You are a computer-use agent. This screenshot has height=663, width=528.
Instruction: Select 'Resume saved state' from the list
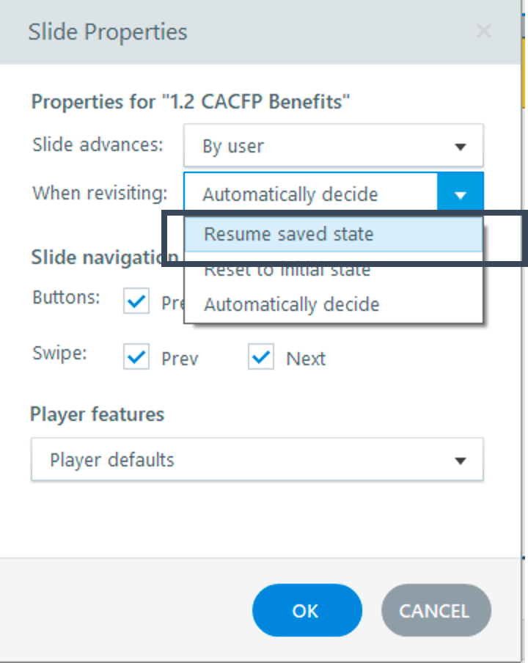click(289, 235)
